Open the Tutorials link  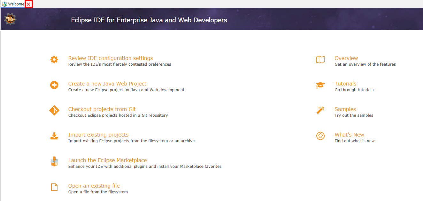tap(345, 84)
